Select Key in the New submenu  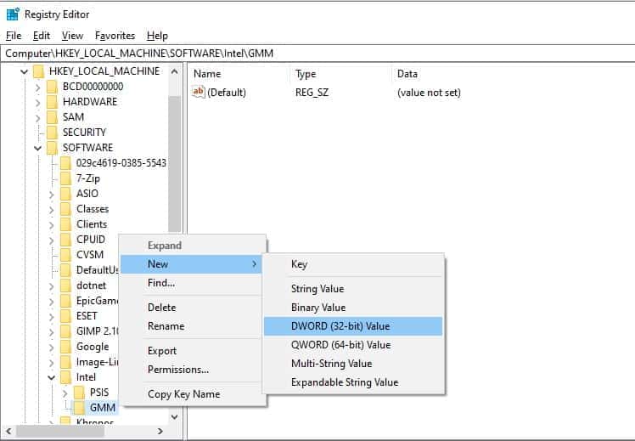point(353,264)
